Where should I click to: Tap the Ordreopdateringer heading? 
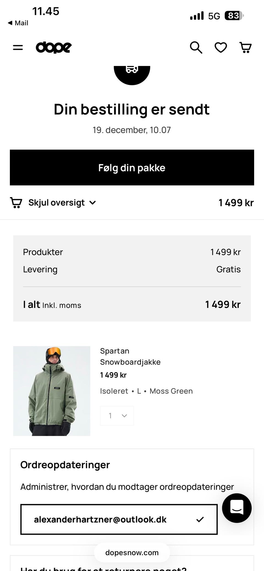tap(65, 465)
